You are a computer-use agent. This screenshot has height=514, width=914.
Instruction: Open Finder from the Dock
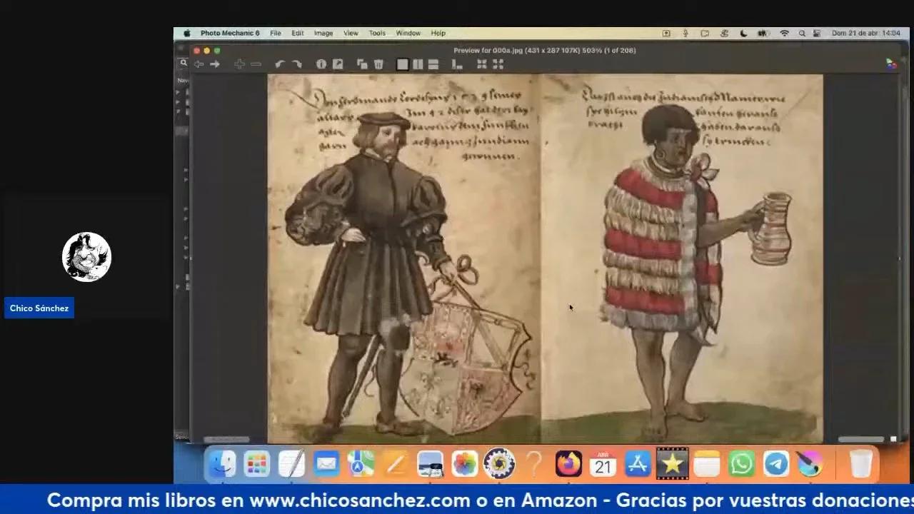pos(222,464)
